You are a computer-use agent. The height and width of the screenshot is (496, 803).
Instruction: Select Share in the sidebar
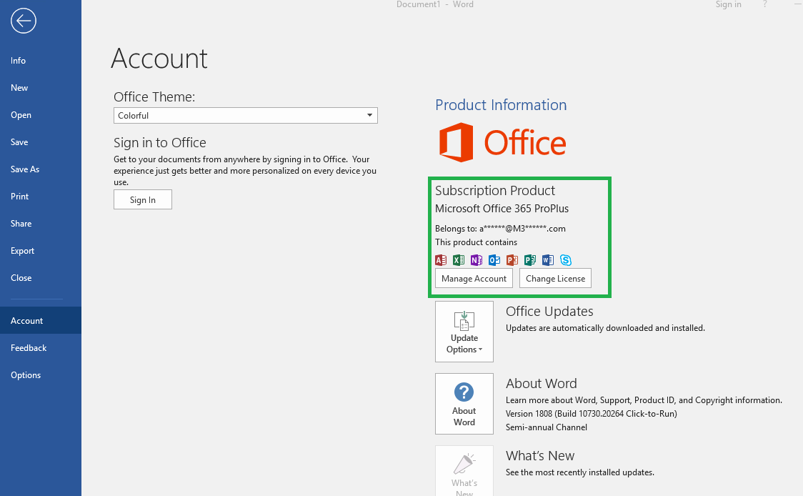point(41,224)
